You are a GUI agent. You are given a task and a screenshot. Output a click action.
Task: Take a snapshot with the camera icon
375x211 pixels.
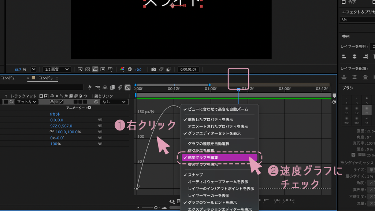153,69
